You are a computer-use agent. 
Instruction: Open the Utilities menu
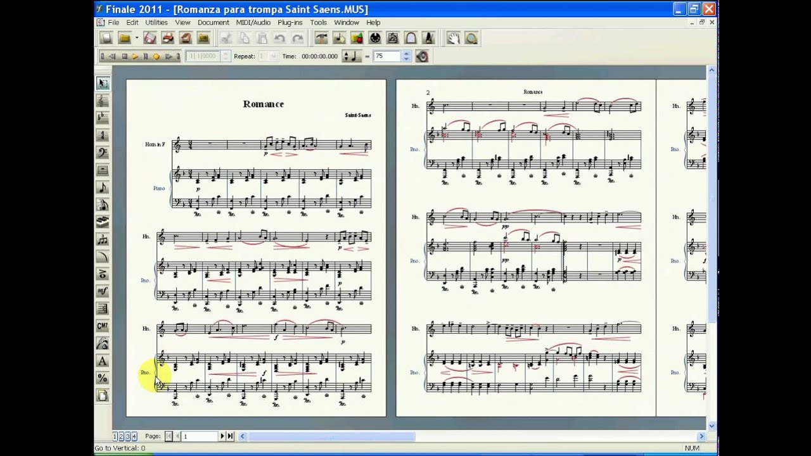pos(156,22)
